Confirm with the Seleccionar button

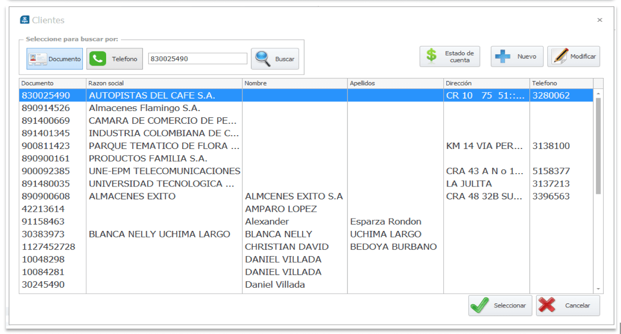pyautogui.click(x=501, y=305)
